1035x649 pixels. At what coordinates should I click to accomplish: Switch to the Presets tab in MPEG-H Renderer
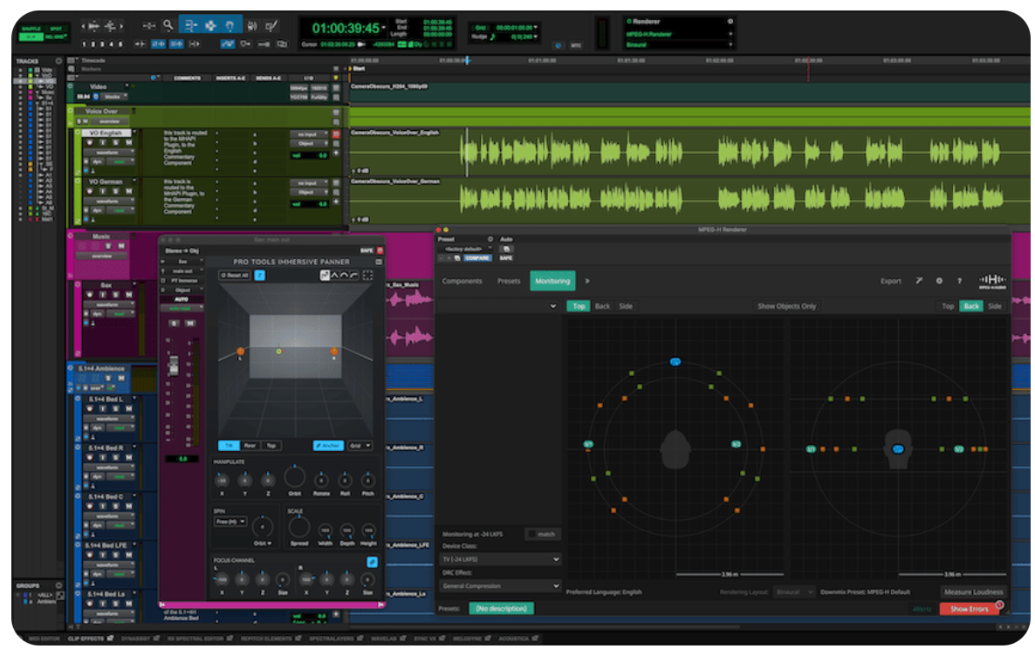(509, 281)
